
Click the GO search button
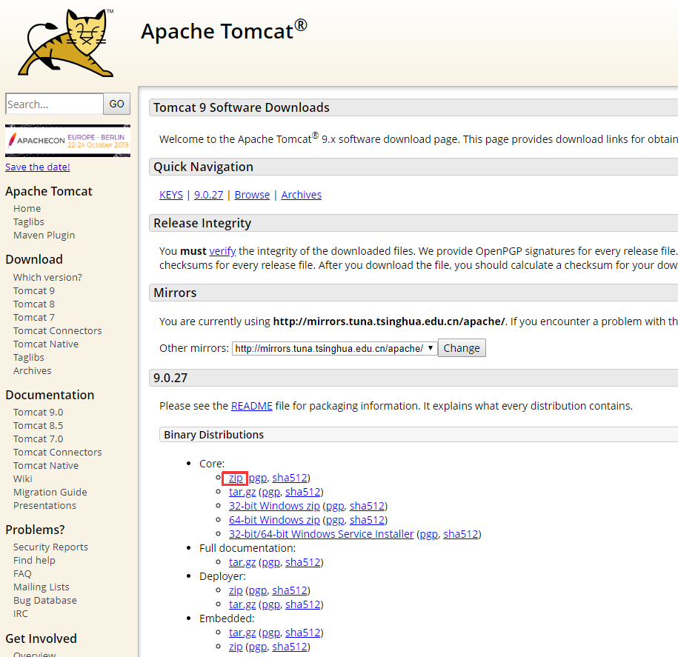(117, 104)
